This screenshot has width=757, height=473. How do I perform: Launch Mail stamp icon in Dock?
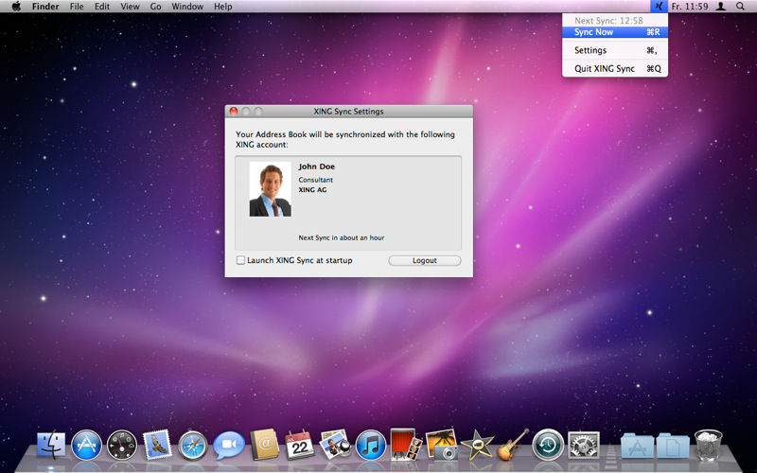click(157, 444)
